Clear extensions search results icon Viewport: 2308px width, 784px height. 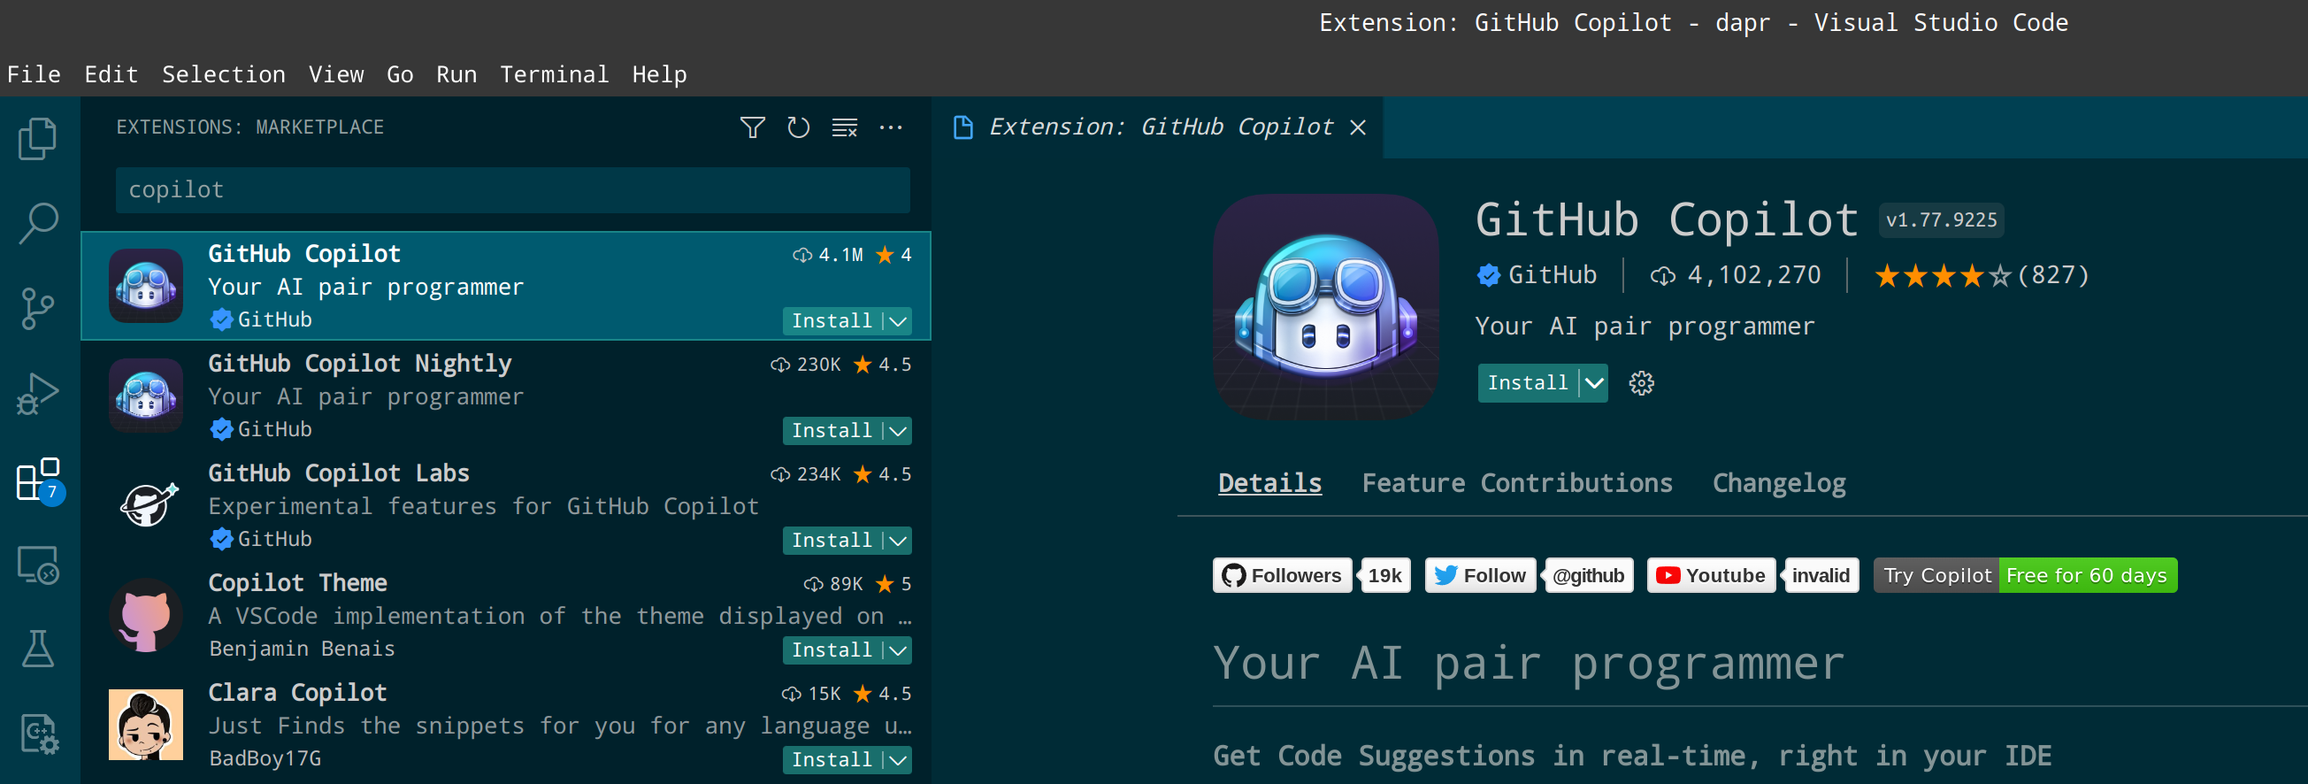tap(845, 127)
